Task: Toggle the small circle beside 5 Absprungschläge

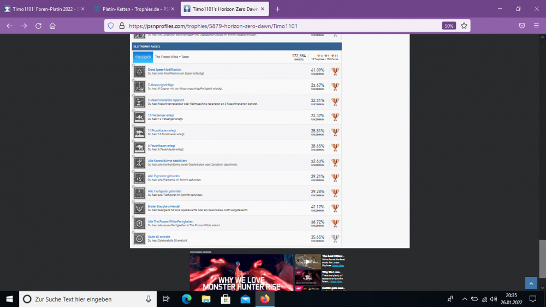Action: click(x=134, y=81)
